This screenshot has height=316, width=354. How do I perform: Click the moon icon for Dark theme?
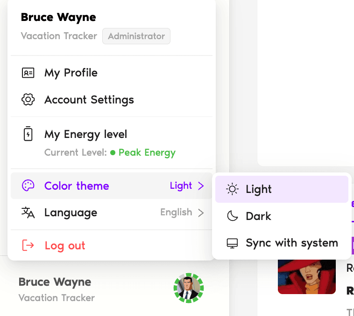coord(232,216)
